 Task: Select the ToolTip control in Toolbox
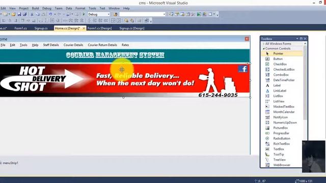pos(282,155)
